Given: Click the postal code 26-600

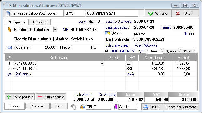Looking at the screenshot, I should pyautogui.click(x=50, y=47).
